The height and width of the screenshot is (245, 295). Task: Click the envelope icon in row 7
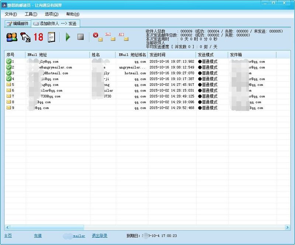click(8, 96)
